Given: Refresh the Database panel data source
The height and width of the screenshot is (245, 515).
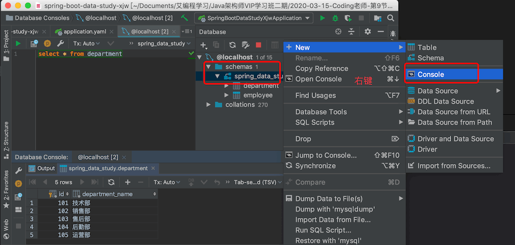Looking at the screenshot, I should pyautogui.click(x=233, y=45).
